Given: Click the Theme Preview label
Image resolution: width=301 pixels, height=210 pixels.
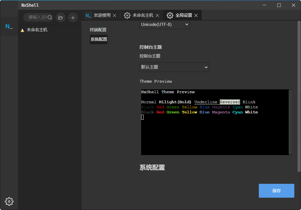Looking at the screenshot, I should (x=156, y=81).
